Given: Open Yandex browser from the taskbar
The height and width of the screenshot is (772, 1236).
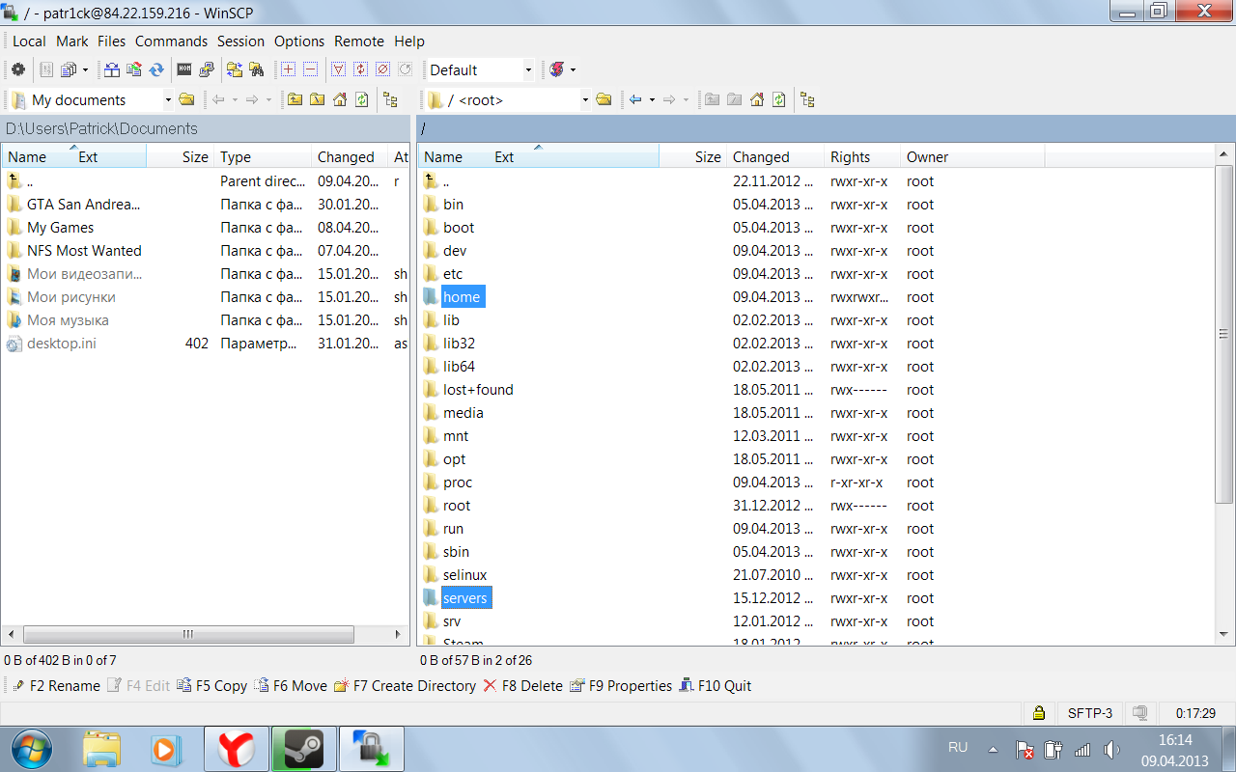Looking at the screenshot, I should pos(237,749).
